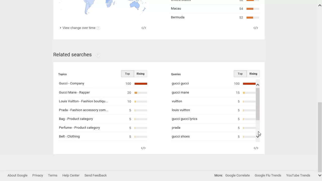The image size is (322, 181).
Task: Switch Queries panel to Rising
Action: (x=253, y=74)
